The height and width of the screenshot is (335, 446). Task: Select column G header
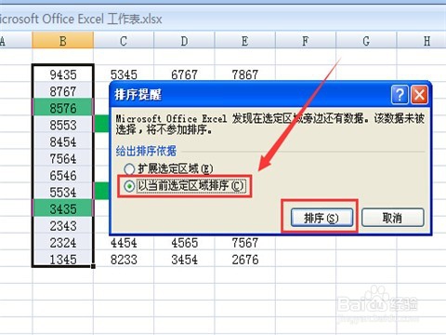pyautogui.click(x=366, y=40)
